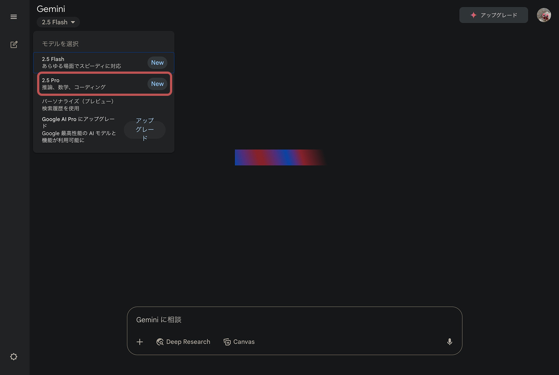
Task: Click the Canvas icon
Action: [227, 342]
